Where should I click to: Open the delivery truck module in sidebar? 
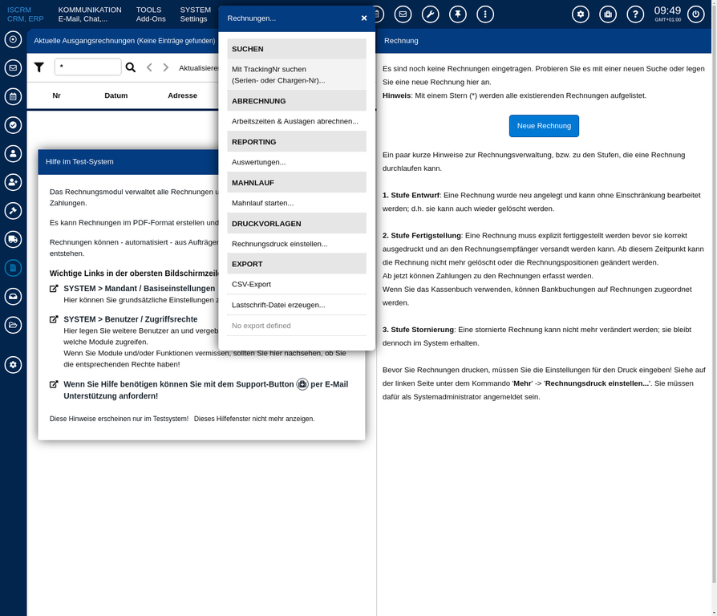pyautogui.click(x=13, y=239)
